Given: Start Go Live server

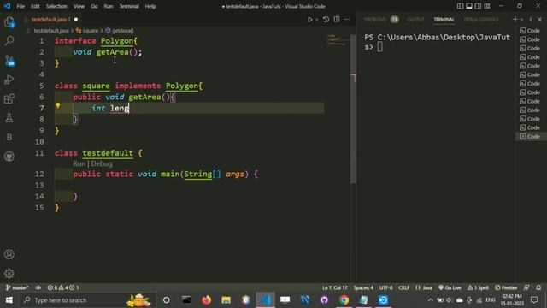Looking at the screenshot, I should [x=450, y=287].
